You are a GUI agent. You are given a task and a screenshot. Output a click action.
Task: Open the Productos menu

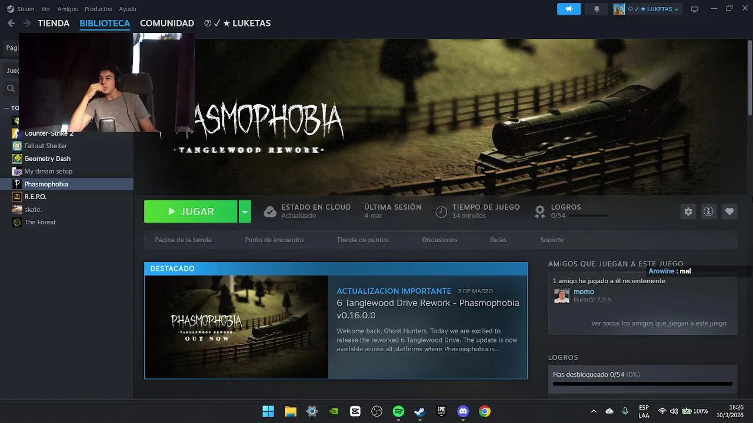pyautogui.click(x=98, y=9)
